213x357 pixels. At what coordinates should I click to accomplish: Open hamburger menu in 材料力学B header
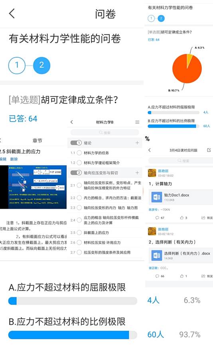(137, 122)
